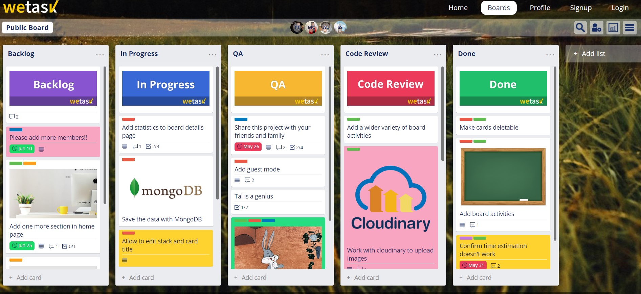Open the Done list options menu
This screenshot has height=294, width=641.
550,54
